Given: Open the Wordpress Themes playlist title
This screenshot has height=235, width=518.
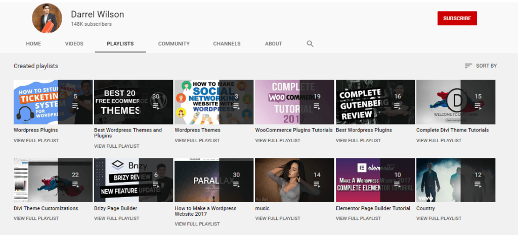Looking at the screenshot, I should [198, 130].
